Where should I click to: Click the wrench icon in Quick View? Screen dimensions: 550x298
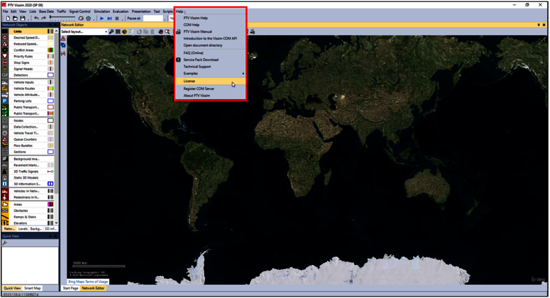coord(5,243)
